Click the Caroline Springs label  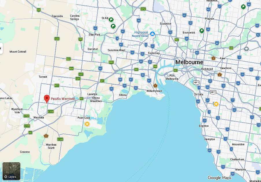[x=75, y=17]
